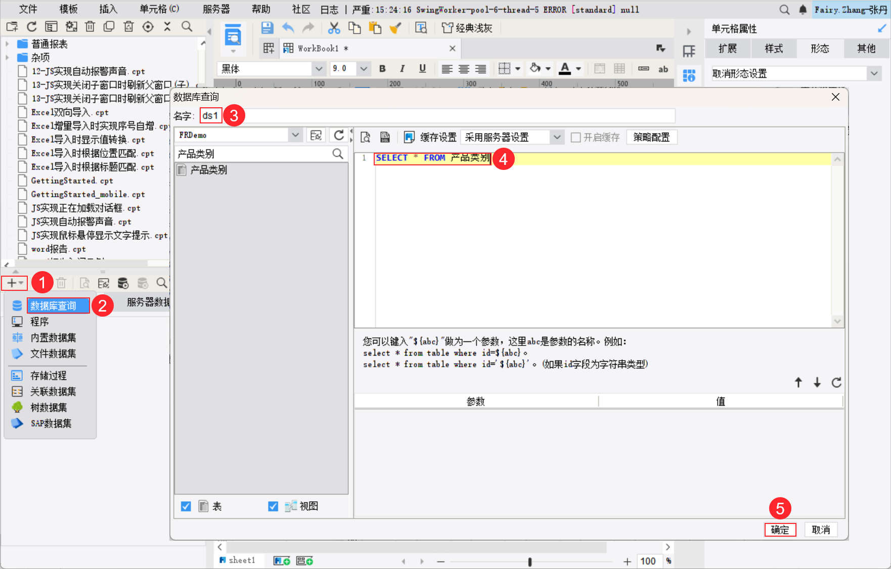The width and height of the screenshot is (891, 569).
Task: Refresh the database table list
Action: pyautogui.click(x=339, y=135)
